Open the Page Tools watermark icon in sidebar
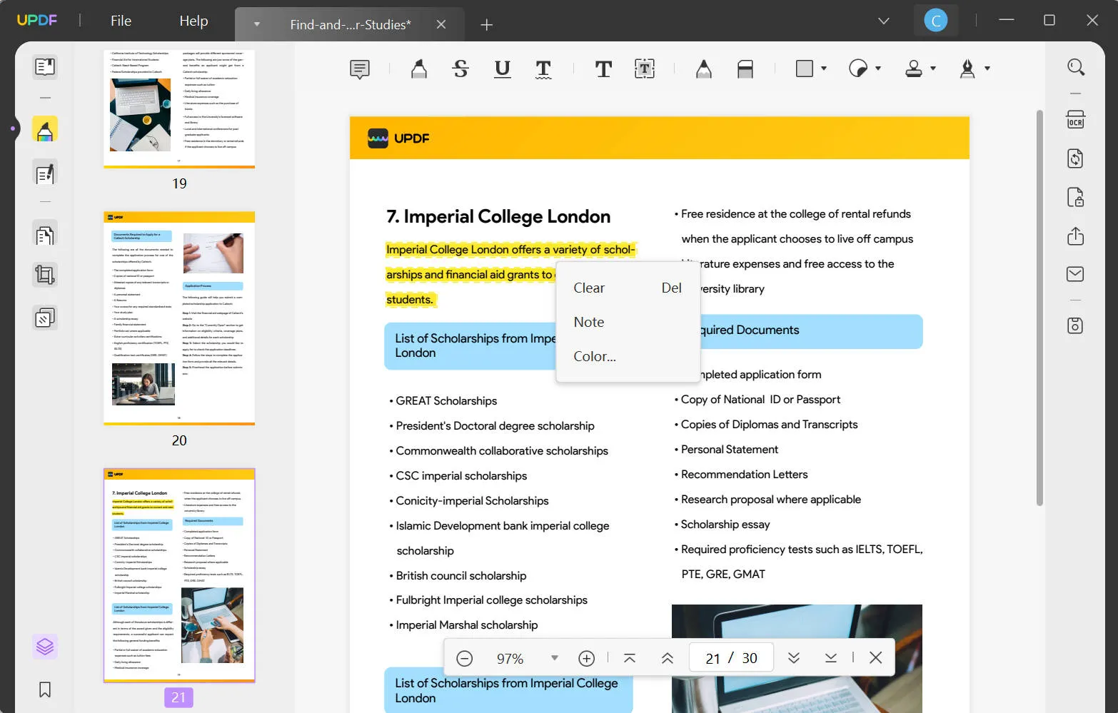 pyautogui.click(x=45, y=318)
